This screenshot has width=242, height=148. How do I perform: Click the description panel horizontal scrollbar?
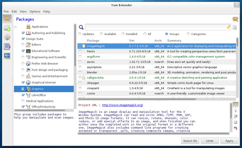tap(154, 134)
